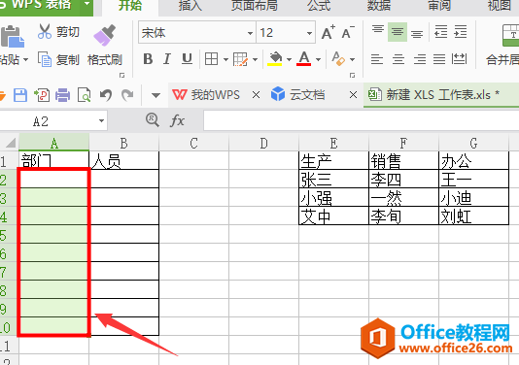519x365 pixels.
Task: Open font size dropdown showing 12
Action: [x=309, y=33]
